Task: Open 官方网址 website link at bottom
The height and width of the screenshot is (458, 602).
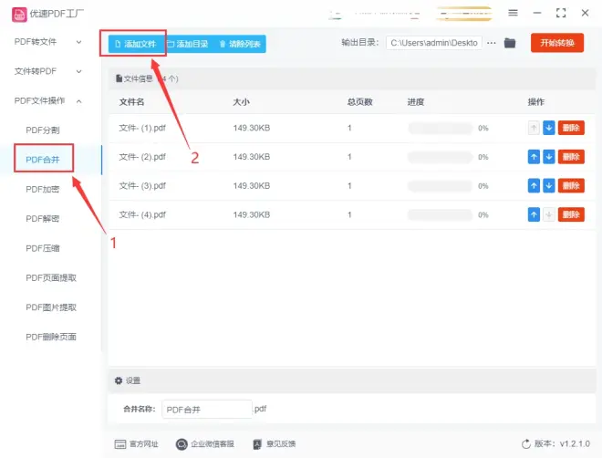Action: click(136, 444)
